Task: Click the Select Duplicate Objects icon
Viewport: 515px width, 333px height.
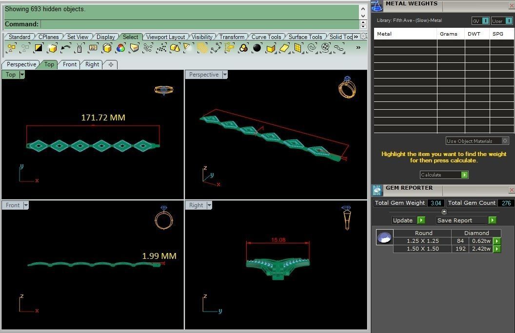Action: tap(243, 48)
